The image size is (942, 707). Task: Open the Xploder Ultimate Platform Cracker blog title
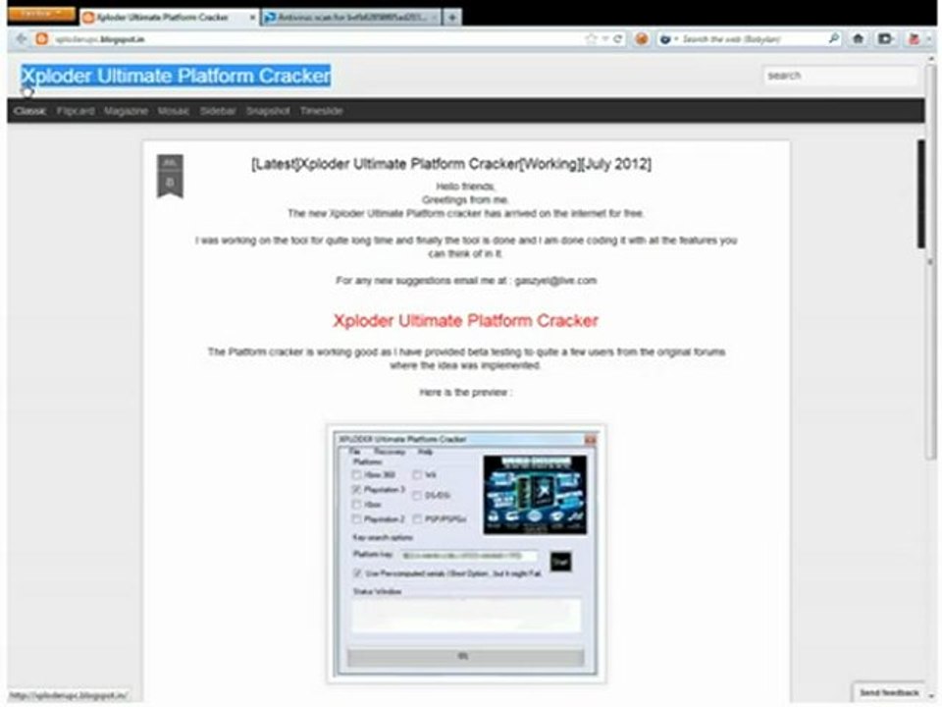(176, 76)
